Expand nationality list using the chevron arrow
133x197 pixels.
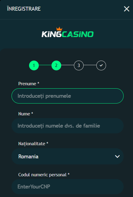tap(117, 157)
